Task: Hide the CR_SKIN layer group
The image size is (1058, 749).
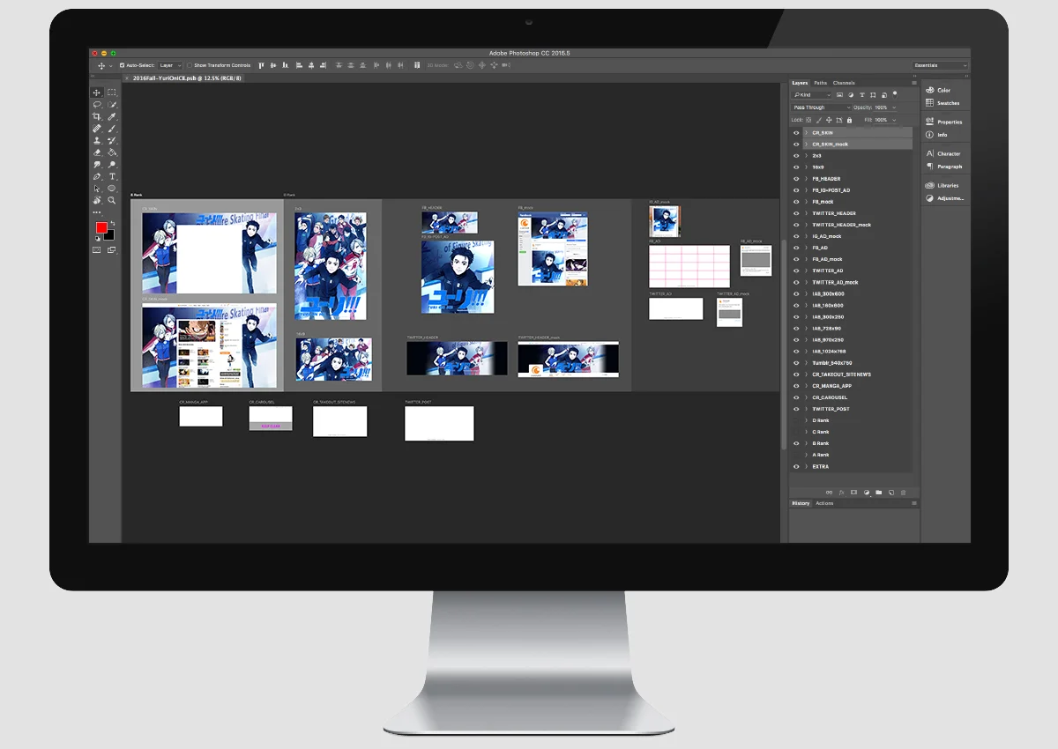Action: coord(796,133)
